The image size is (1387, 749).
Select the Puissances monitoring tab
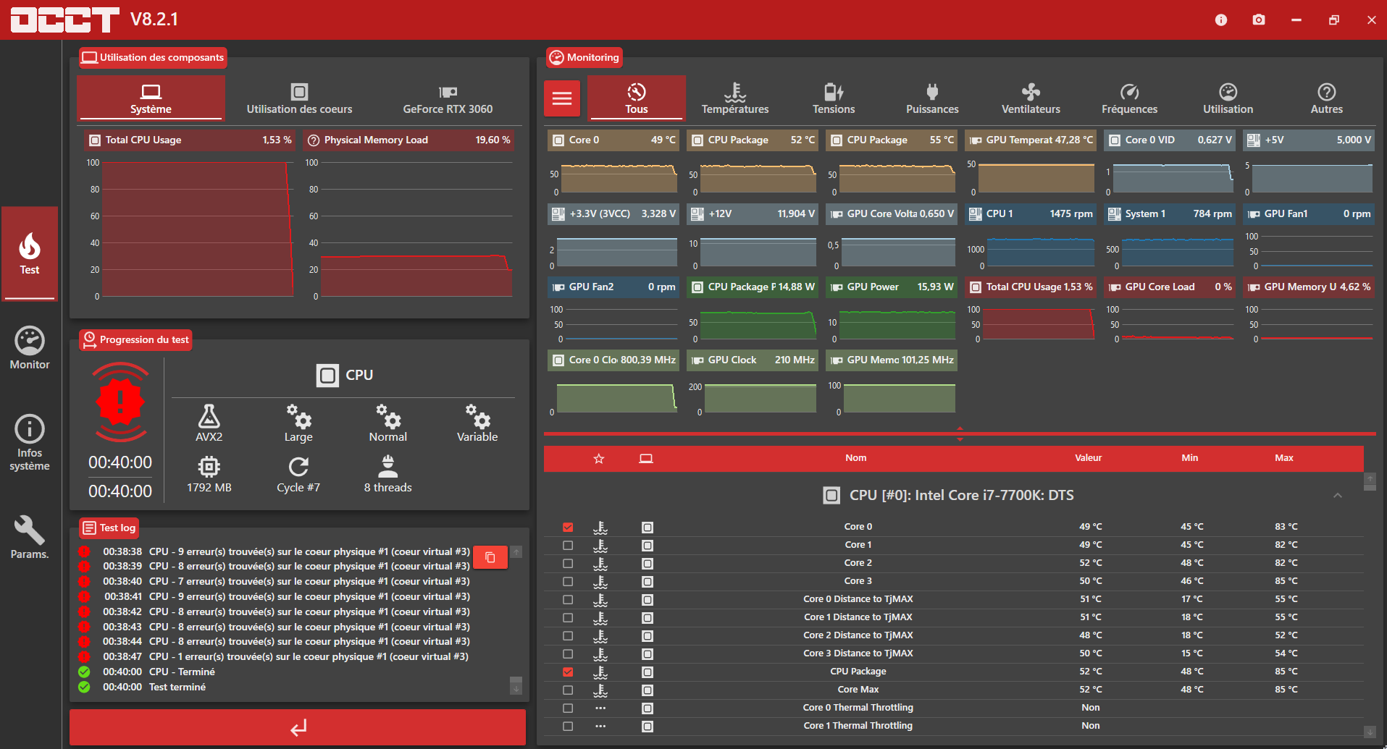pos(932,98)
